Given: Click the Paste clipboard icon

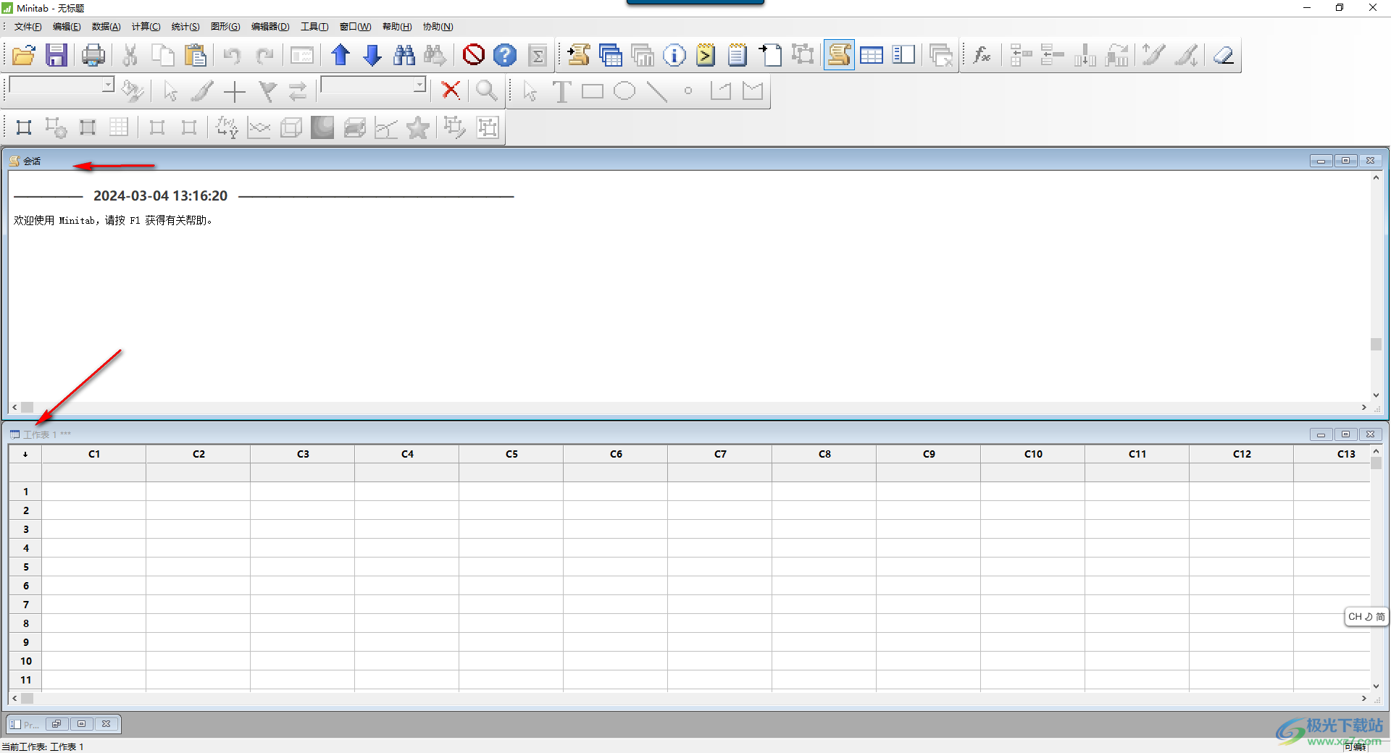Looking at the screenshot, I should pos(195,55).
